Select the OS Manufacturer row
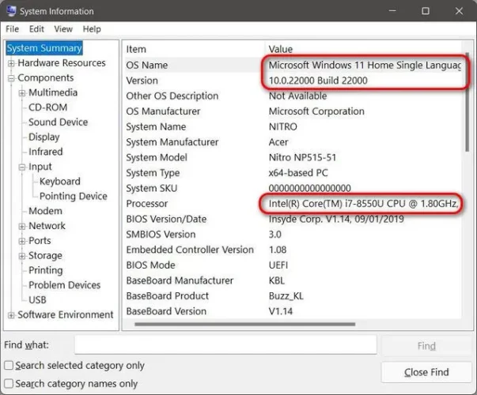 point(293,111)
